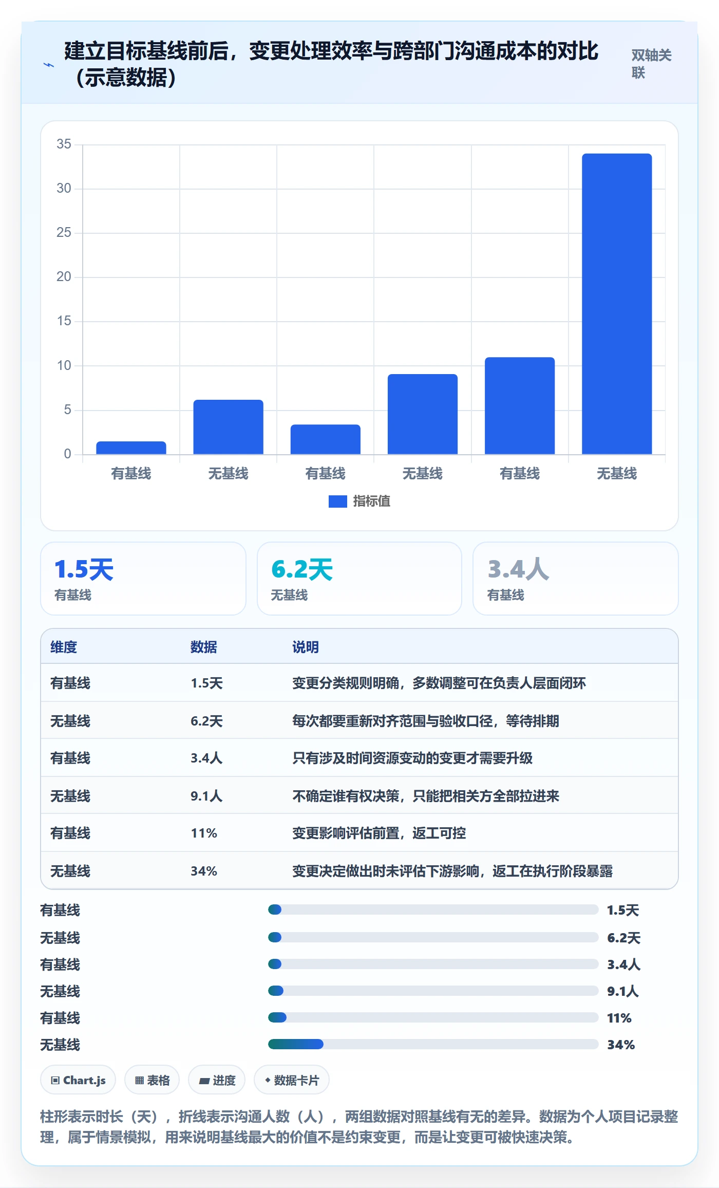Click the 指标值 legend label
Image resolution: width=719 pixels, height=1188 pixels.
point(371,502)
